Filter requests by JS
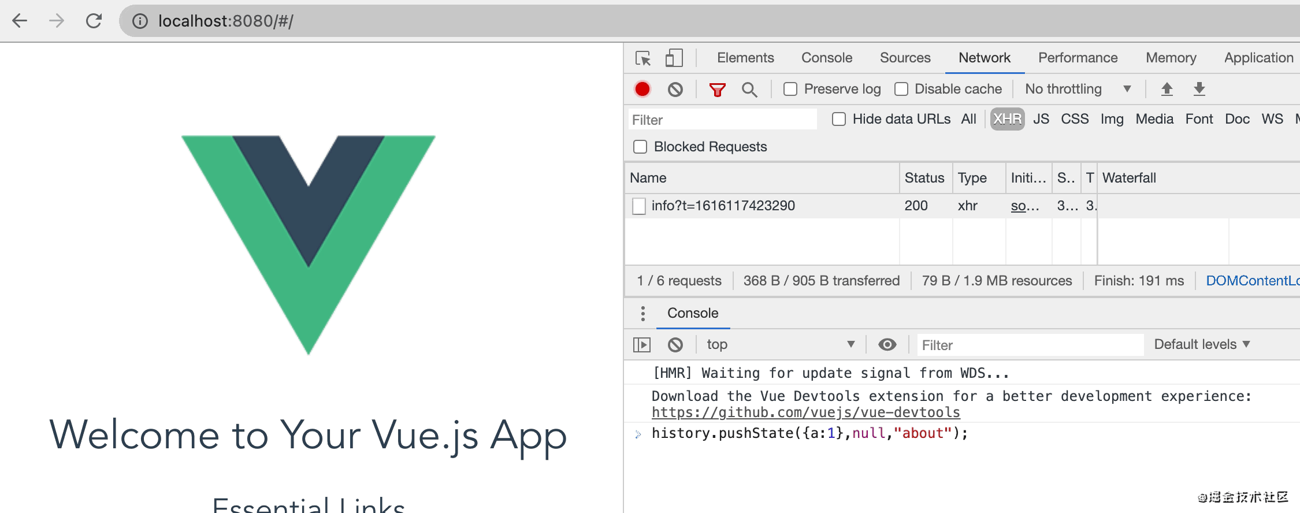 coord(1041,119)
